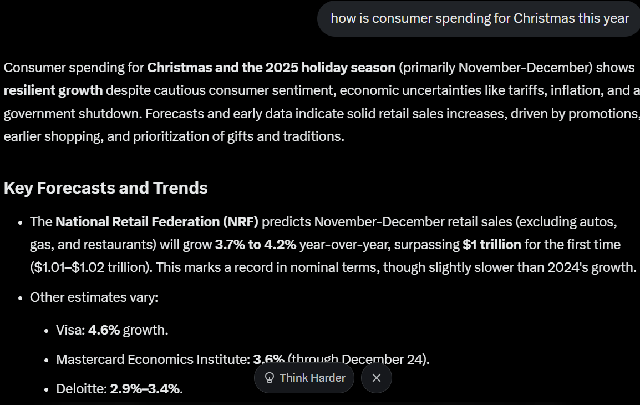Click the bold 2.9%–3.4% Deloitte figure

[x=145, y=389]
